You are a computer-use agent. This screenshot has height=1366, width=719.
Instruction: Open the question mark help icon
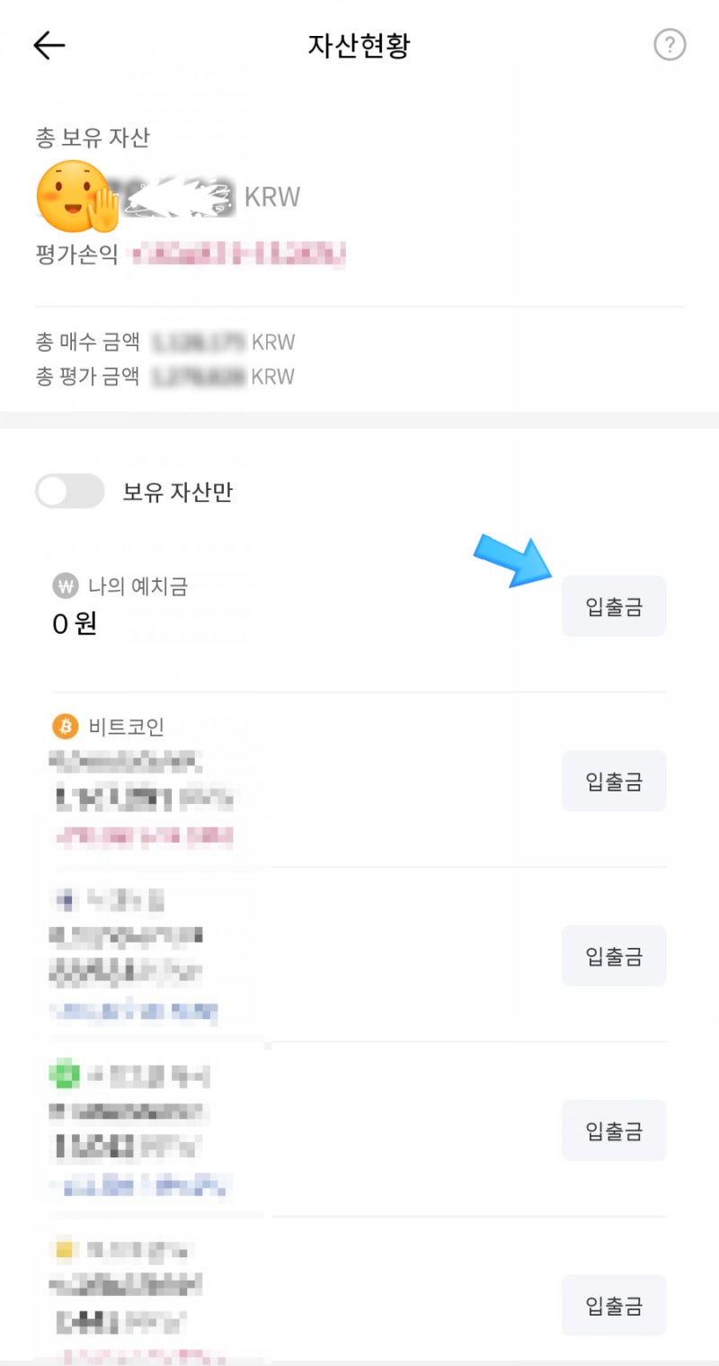670,44
